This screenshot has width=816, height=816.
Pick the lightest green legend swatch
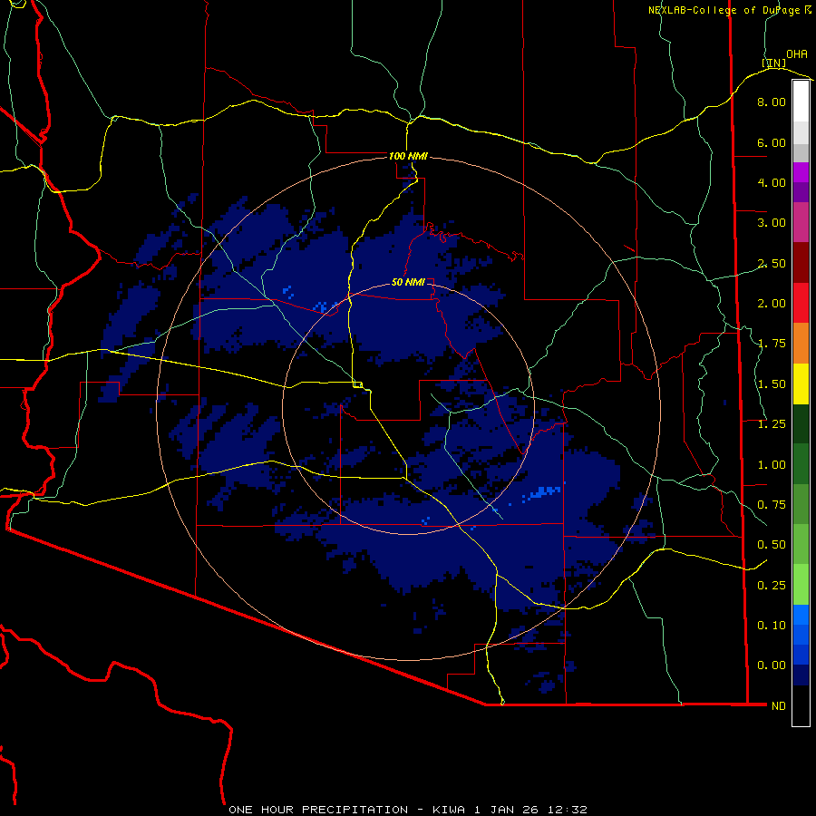801,585
